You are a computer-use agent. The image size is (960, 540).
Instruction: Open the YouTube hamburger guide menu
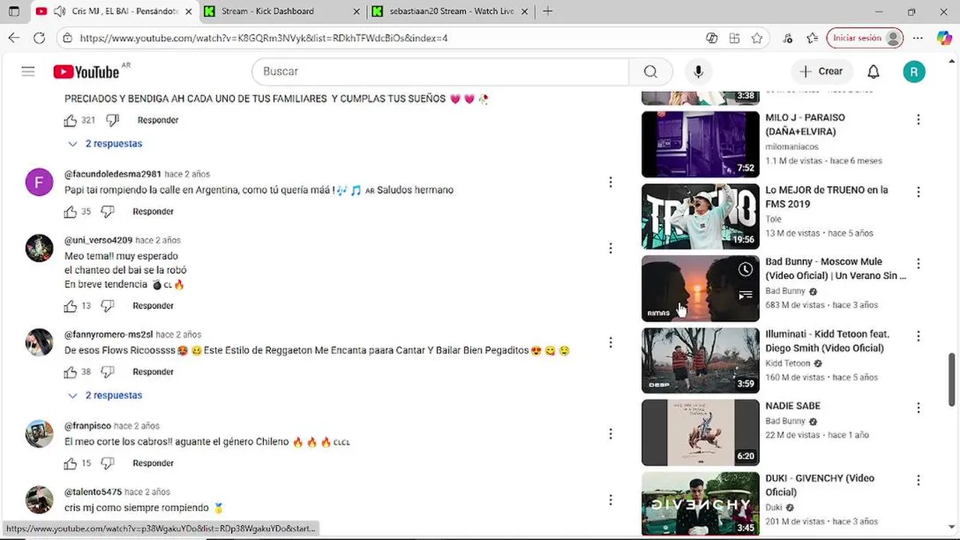coord(28,71)
